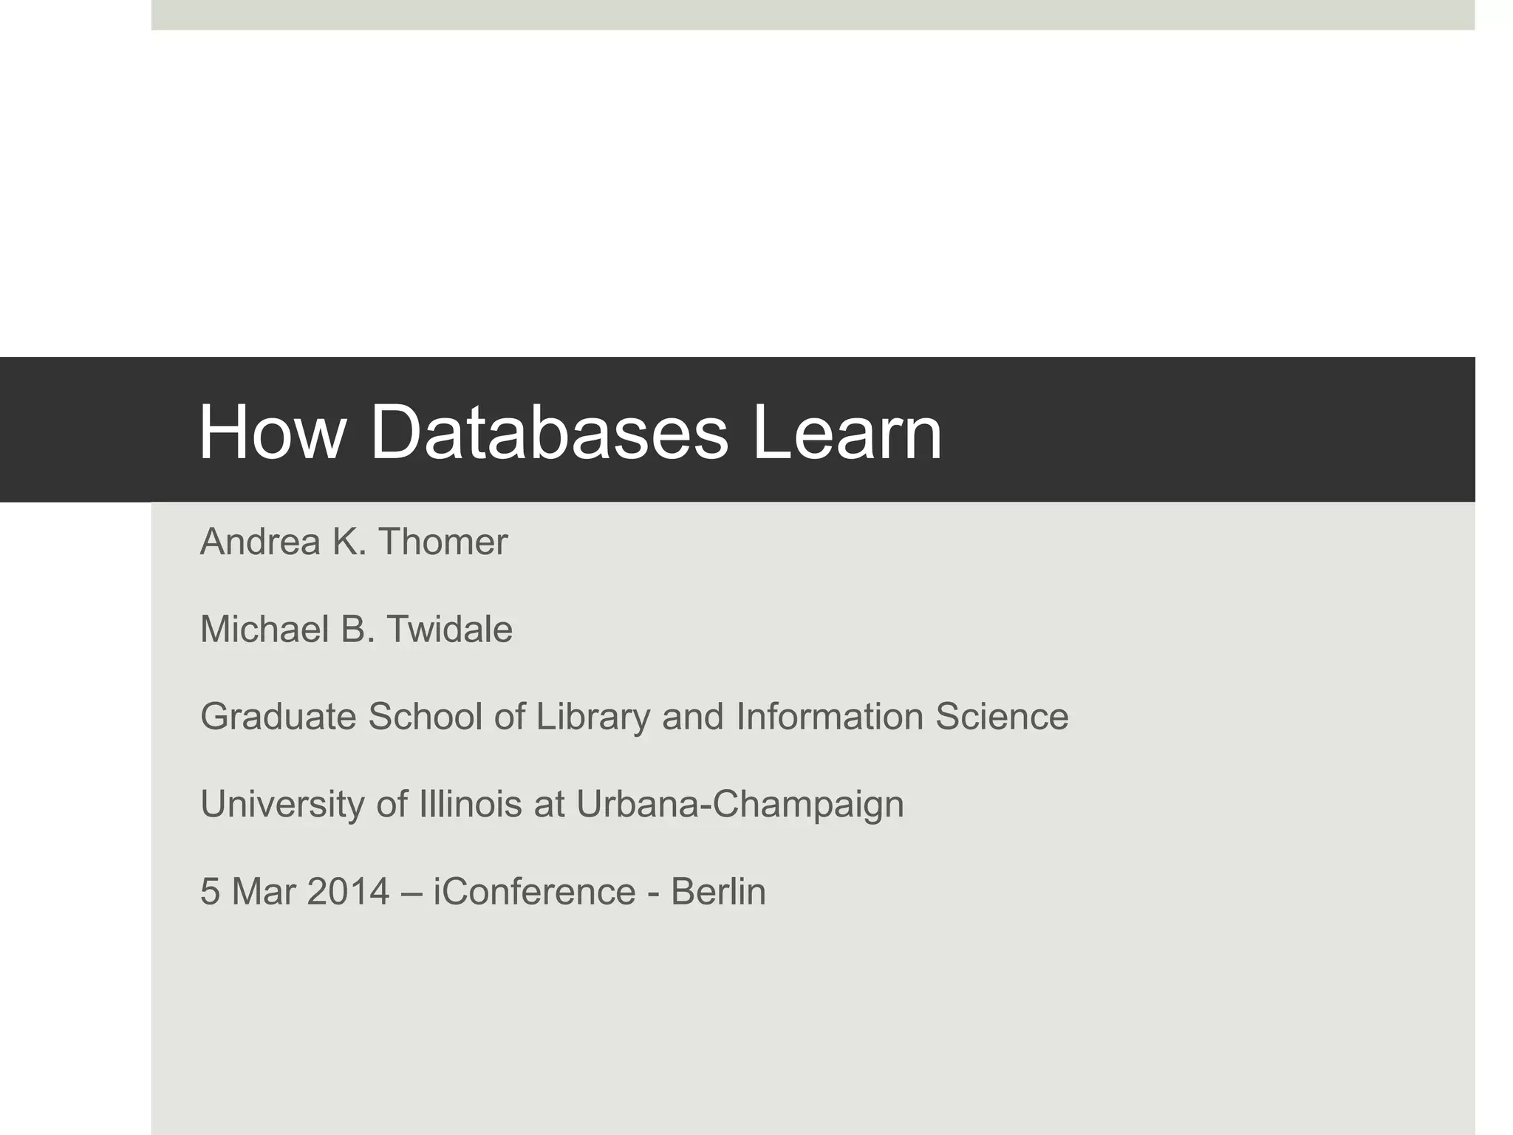Click the title "How Databases Learn"
The width and height of the screenshot is (1513, 1135).
click(x=570, y=432)
